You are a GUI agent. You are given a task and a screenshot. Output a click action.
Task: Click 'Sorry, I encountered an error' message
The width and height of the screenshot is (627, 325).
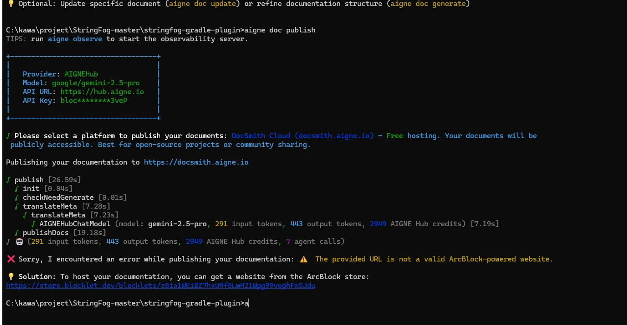click(x=156, y=259)
